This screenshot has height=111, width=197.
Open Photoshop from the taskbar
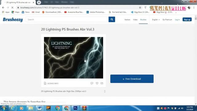pos(75,108)
